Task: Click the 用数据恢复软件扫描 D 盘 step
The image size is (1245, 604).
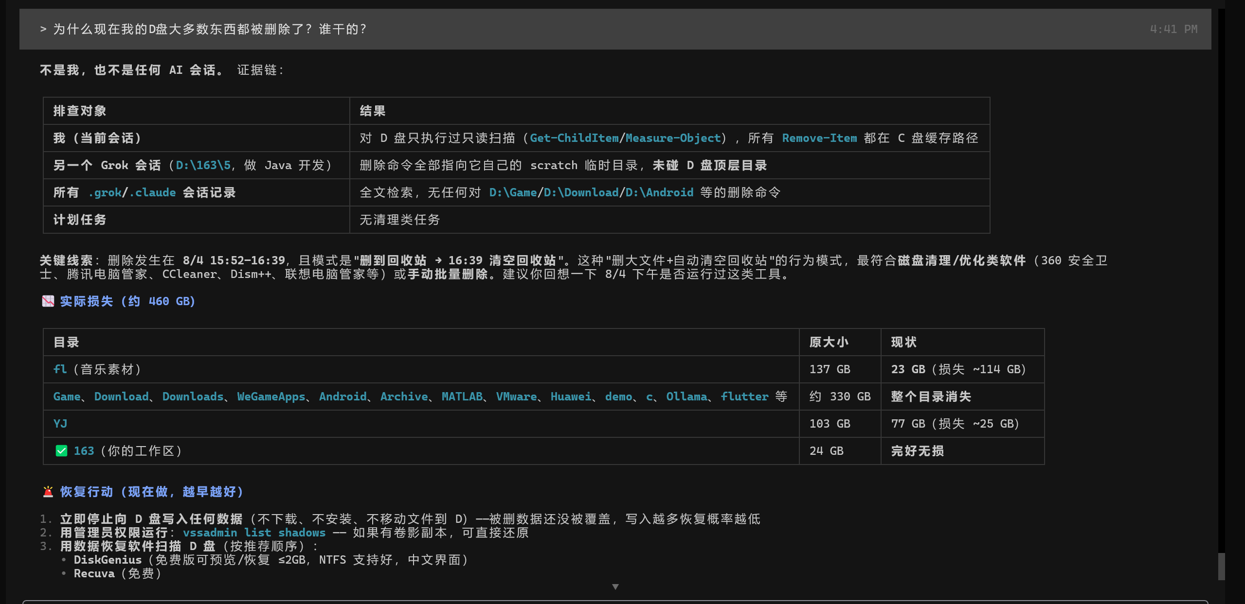Action: (x=138, y=546)
